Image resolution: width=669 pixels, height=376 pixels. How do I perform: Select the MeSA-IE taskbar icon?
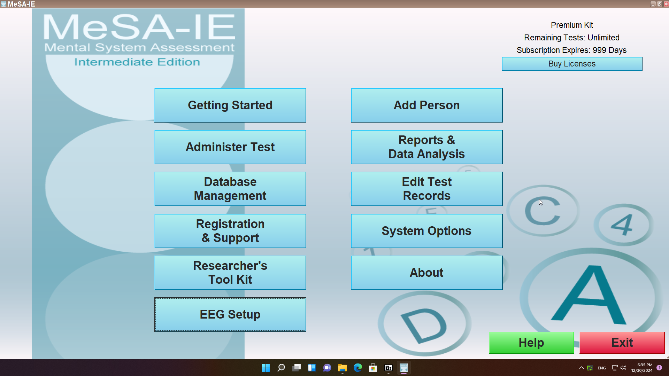click(x=403, y=368)
